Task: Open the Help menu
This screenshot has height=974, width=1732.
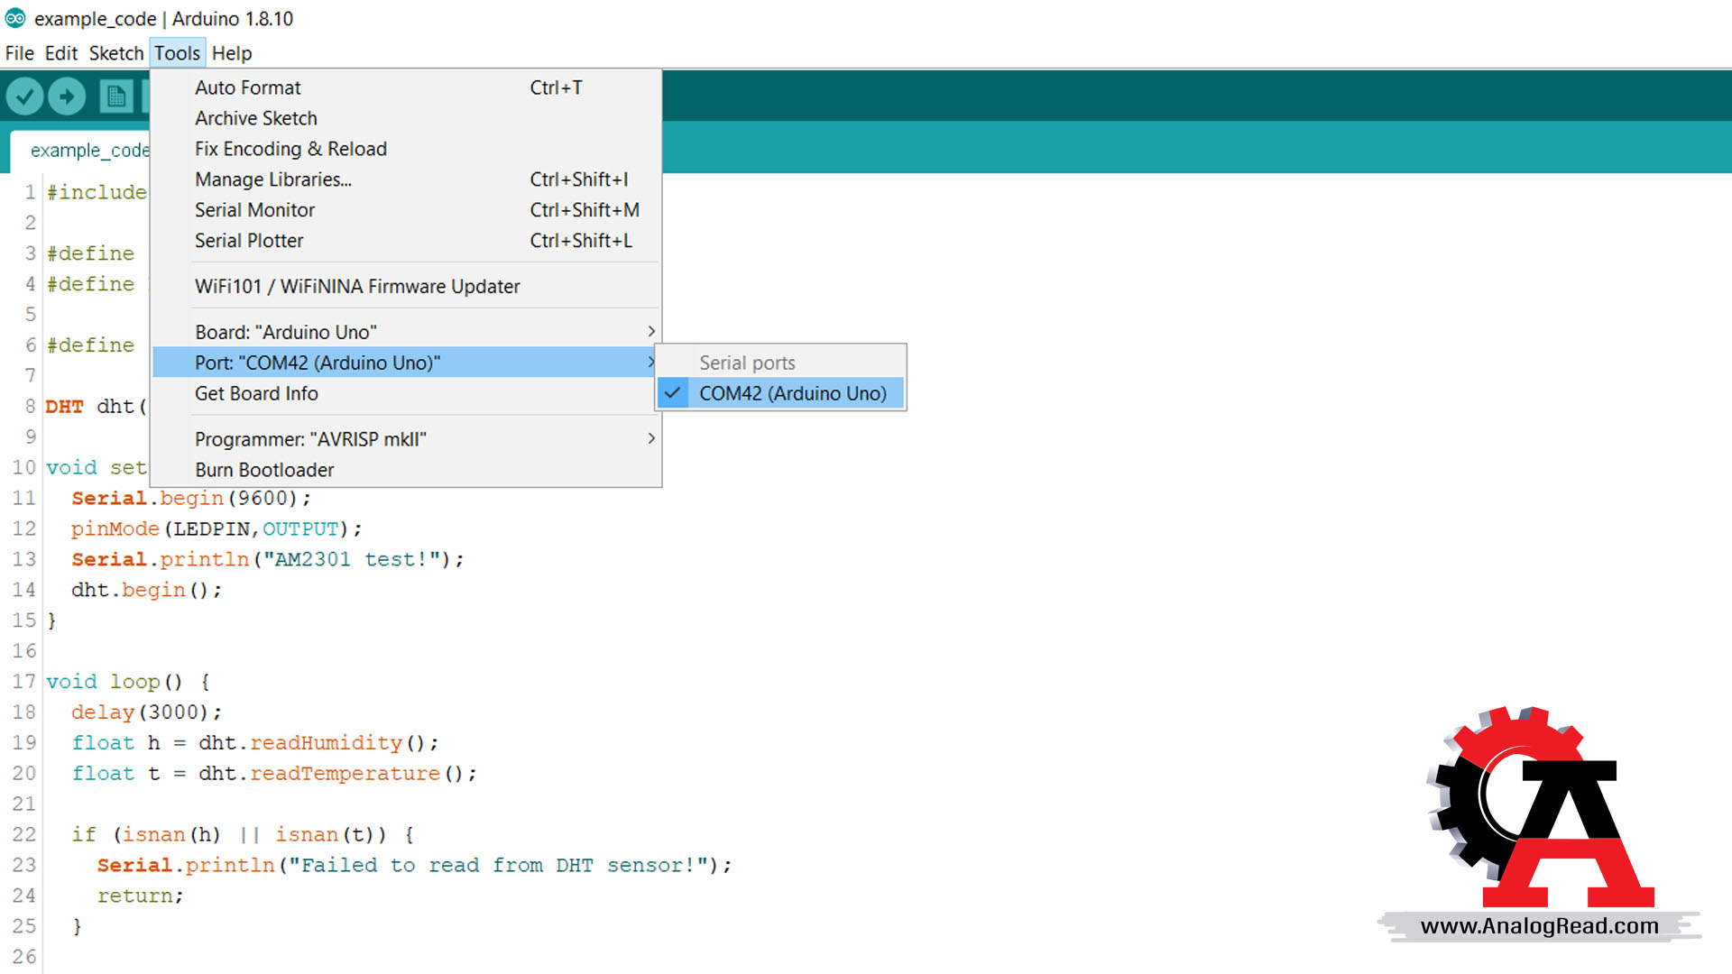Action: point(232,53)
